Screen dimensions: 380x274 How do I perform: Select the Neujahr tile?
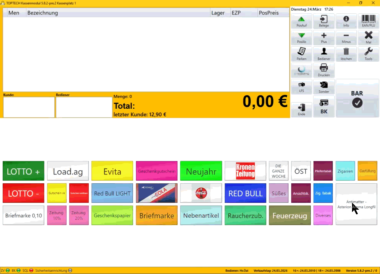(201, 171)
